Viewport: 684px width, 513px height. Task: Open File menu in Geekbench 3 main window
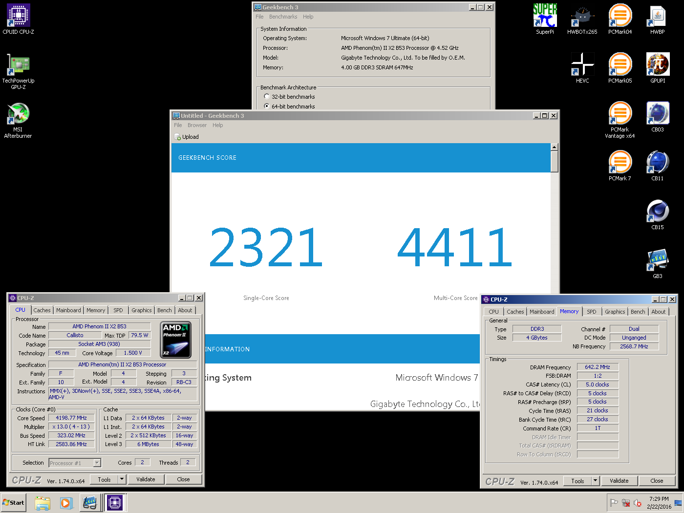[x=259, y=17]
